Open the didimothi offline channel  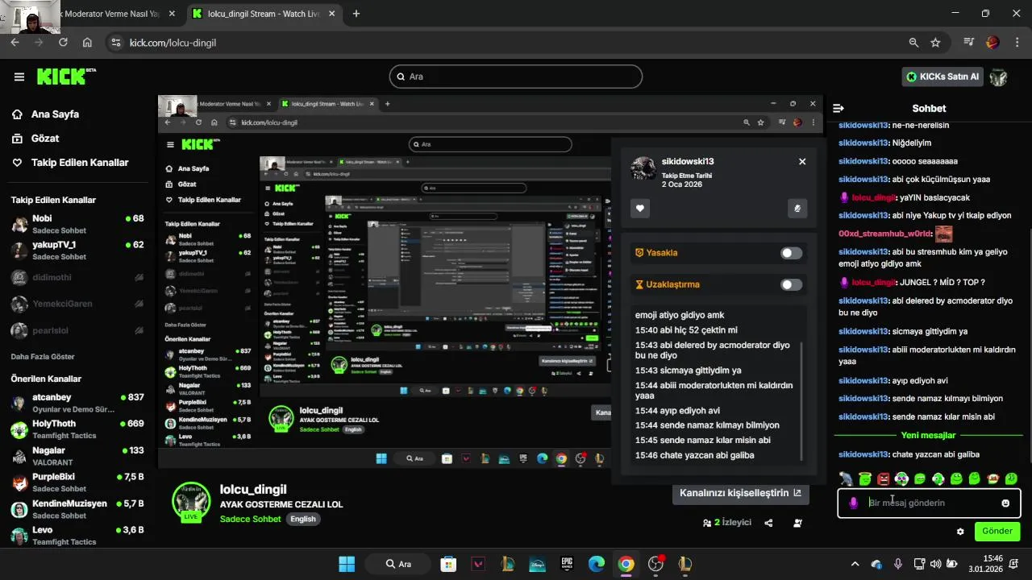point(77,277)
